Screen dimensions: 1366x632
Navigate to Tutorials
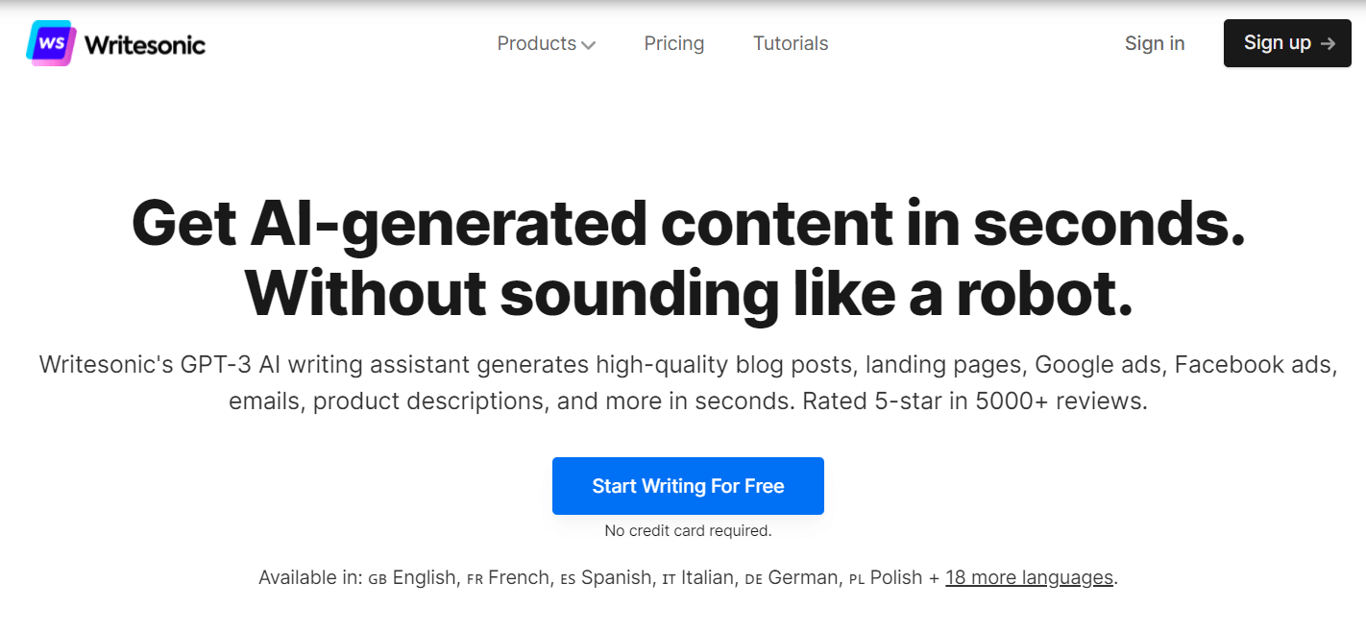[790, 43]
